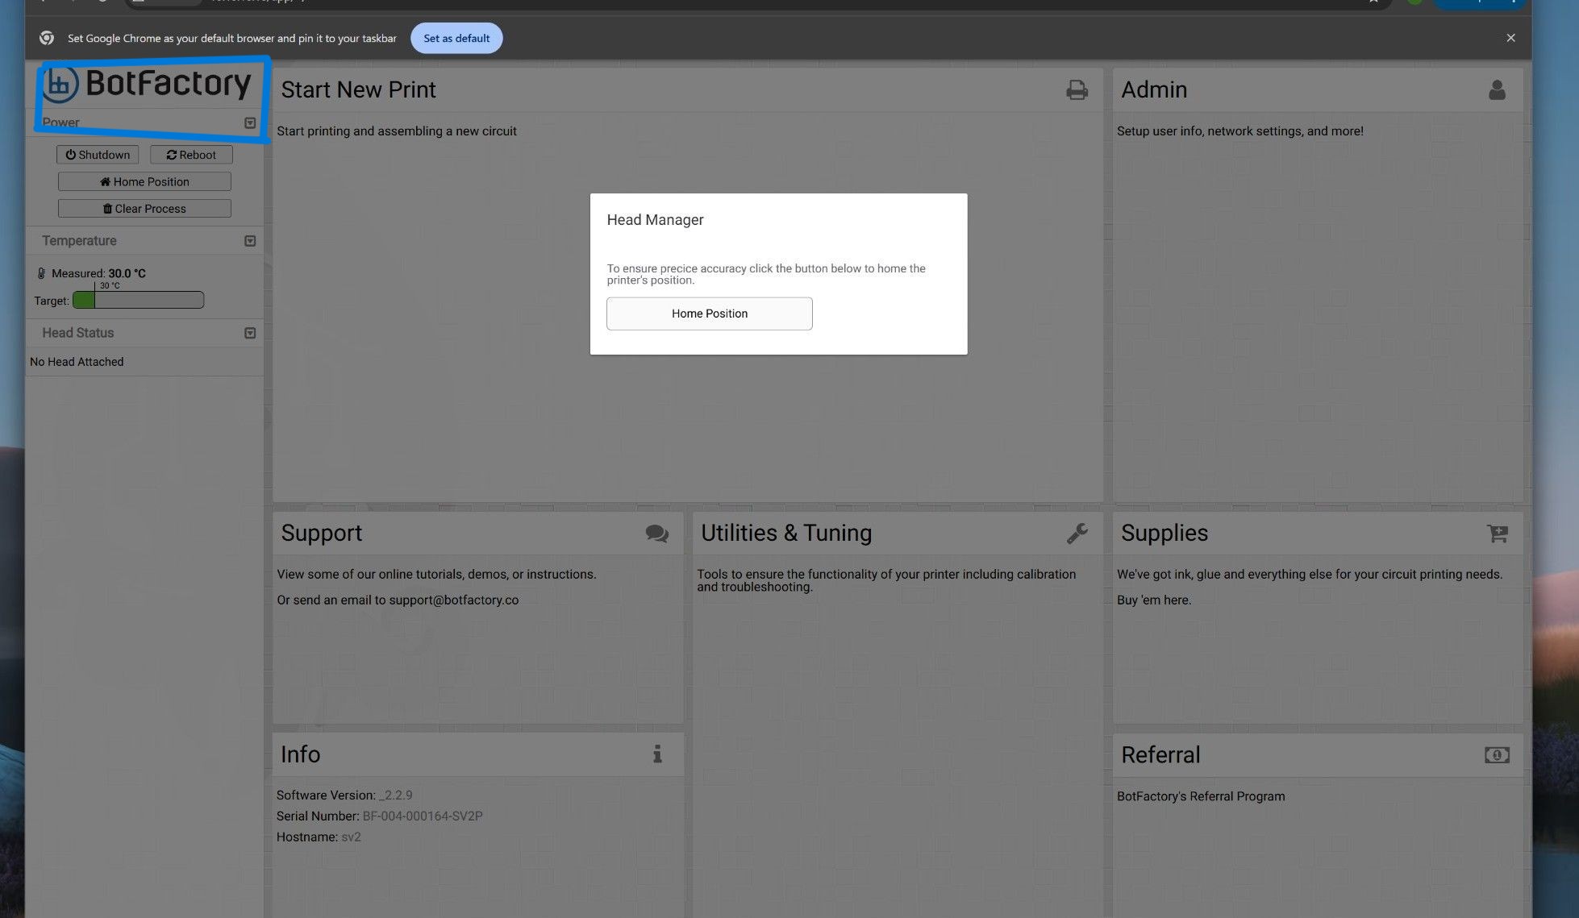Click the Referral money icon
Viewport: 1579px width, 918px height.
pyautogui.click(x=1497, y=755)
